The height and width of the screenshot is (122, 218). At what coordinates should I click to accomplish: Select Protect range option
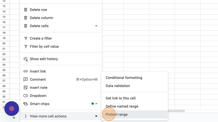click(x=135, y=114)
